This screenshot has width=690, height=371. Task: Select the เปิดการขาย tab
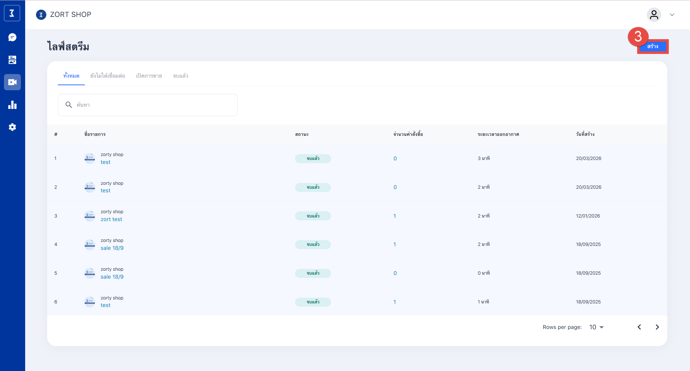149,76
